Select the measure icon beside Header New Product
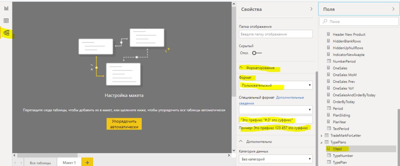 [328, 34]
